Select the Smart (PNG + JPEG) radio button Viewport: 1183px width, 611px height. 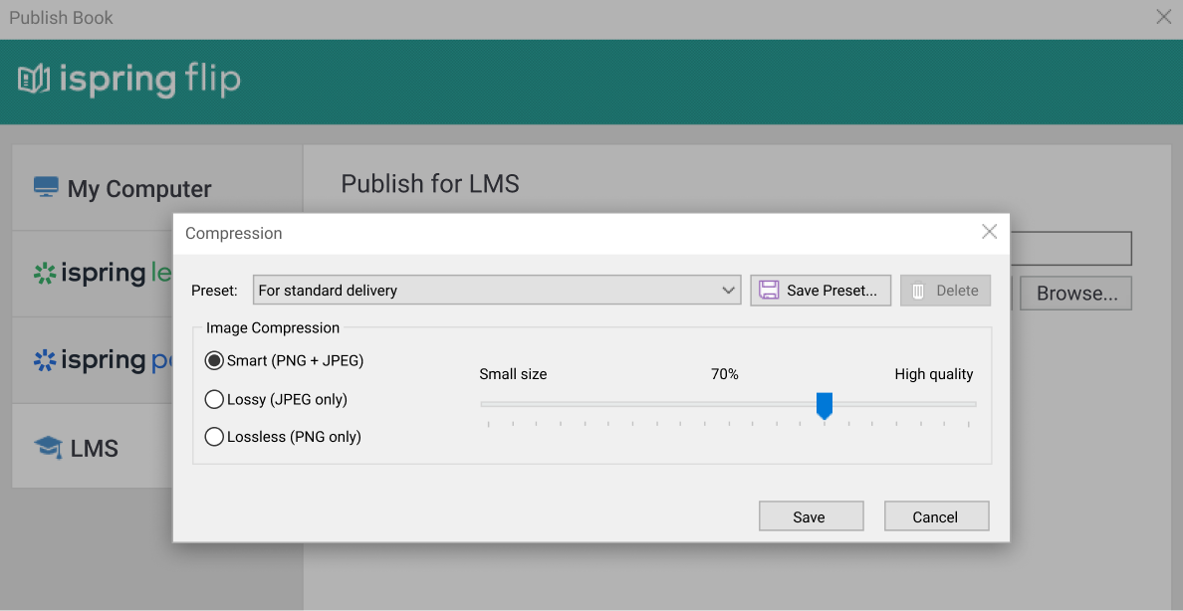click(x=214, y=360)
